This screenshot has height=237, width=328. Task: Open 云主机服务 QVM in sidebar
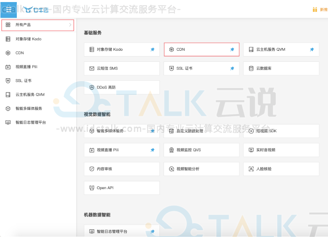click(x=38, y=95)
